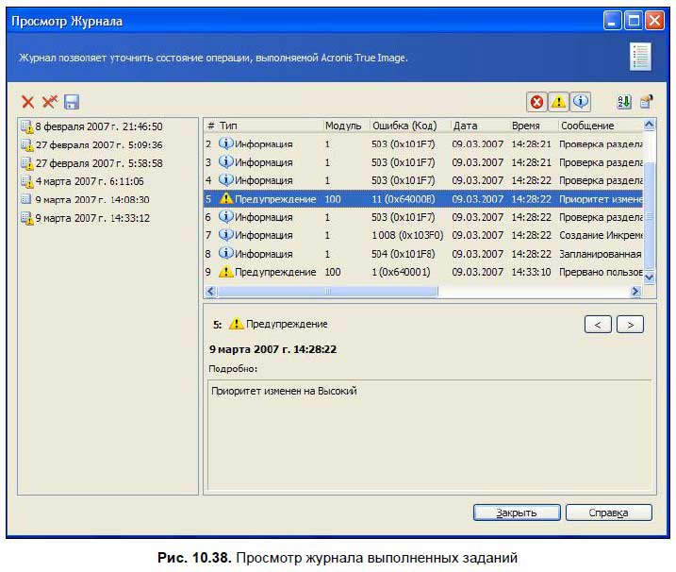Toggle the red error messages filter

(536, 102)
